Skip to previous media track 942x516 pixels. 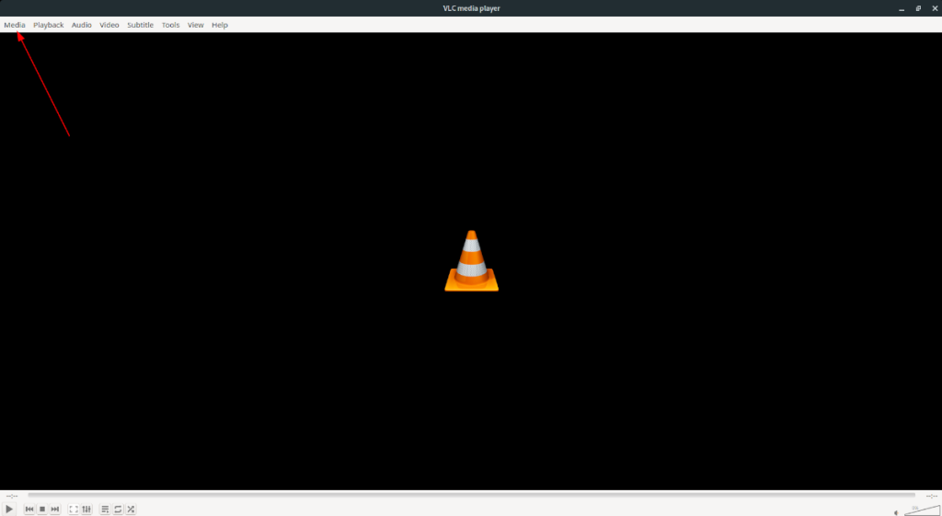pyautogui.click(x=29, y=509)
